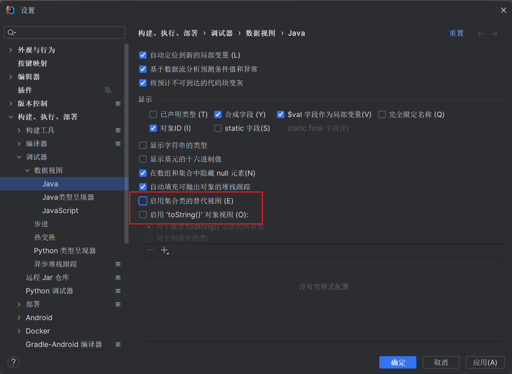Select 按键映射 in the settings tree
This screenshot has height=374, width=512.
pyautogui.click(x=33, y=63)
